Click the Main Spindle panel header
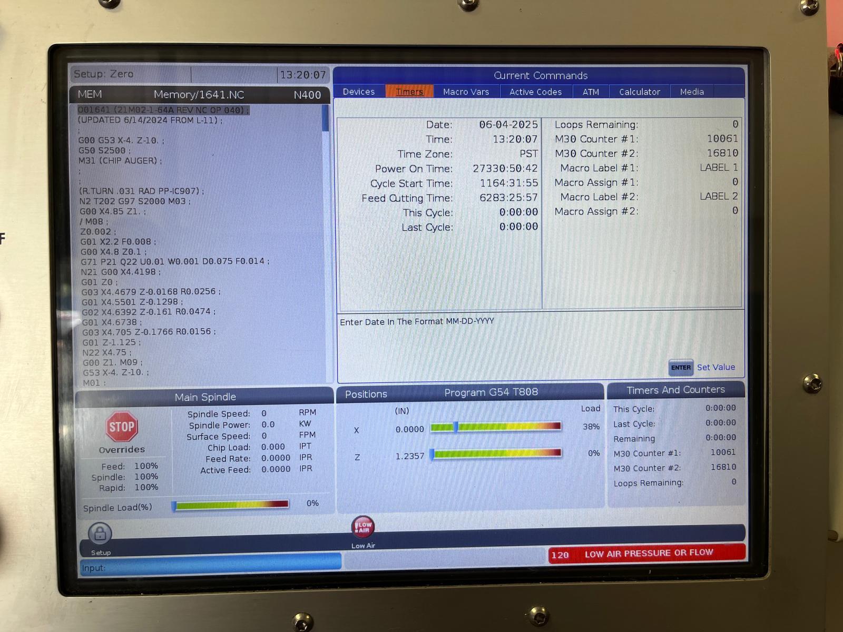This screenshot has width=843, height=632. (x=205, y=397)
